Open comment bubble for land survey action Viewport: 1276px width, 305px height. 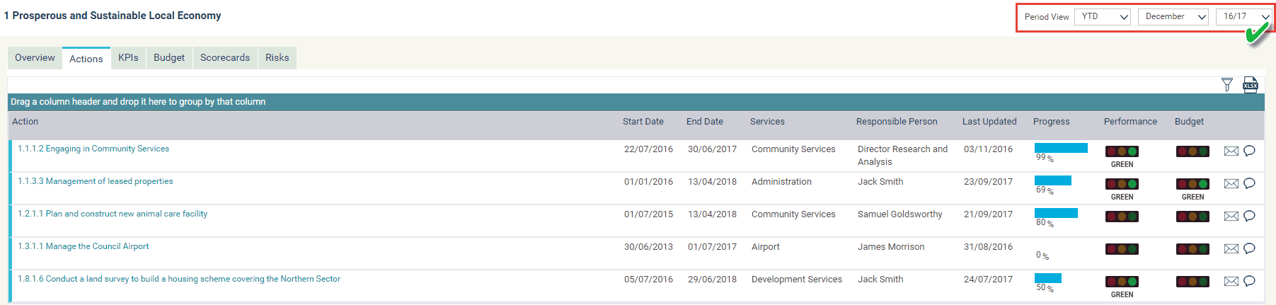coord(1249,281)
